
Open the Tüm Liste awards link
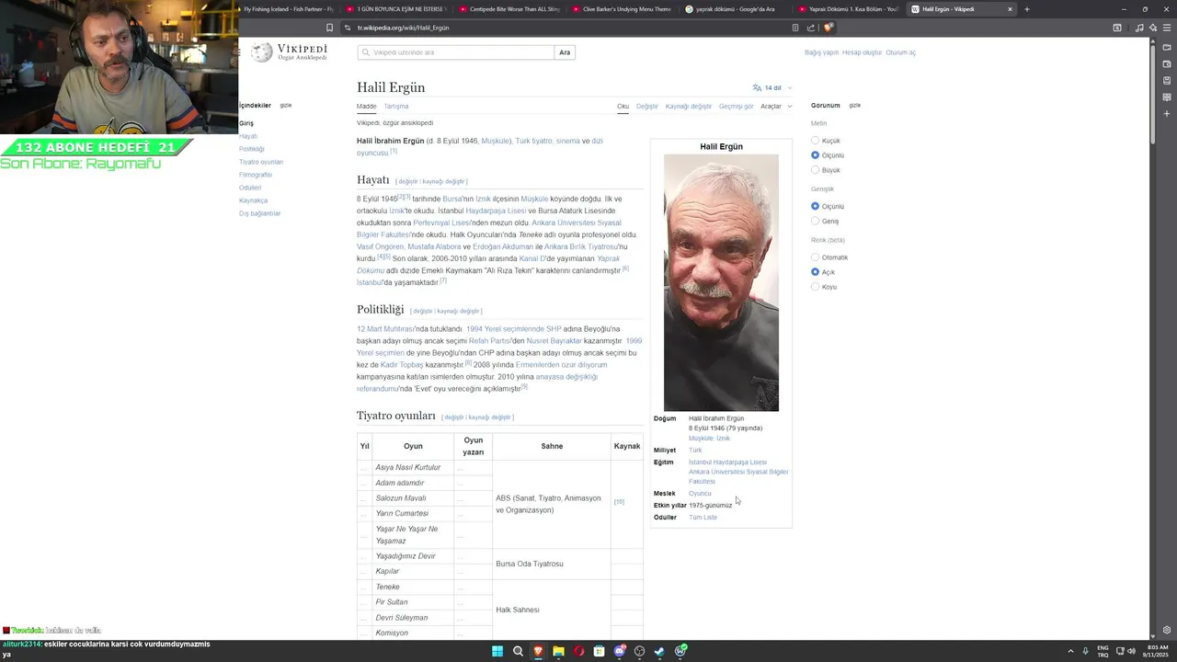coord(703,518)
